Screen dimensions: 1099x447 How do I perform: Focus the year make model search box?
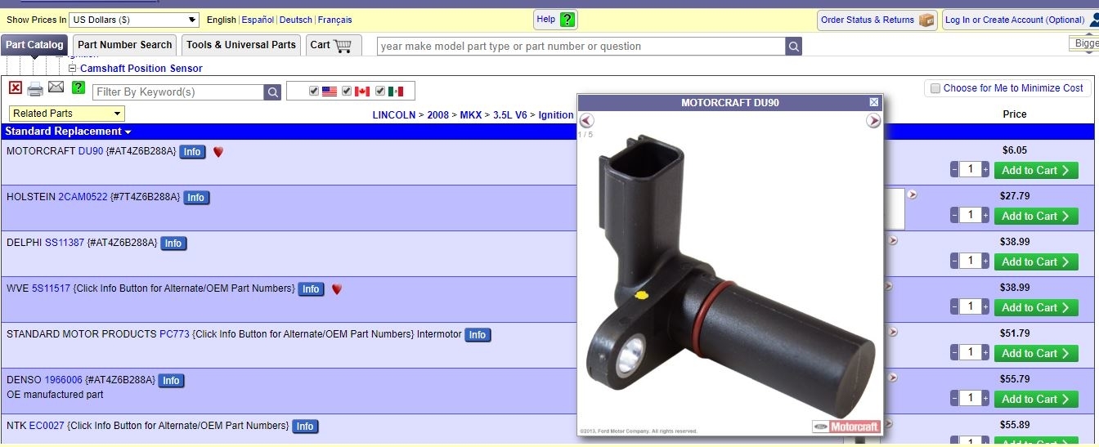pos(581,47)
